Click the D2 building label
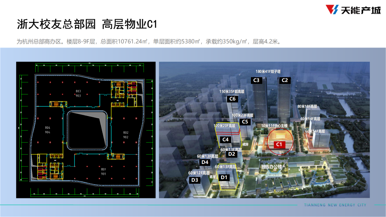This screenshot has height=217, width=386. [231, 154]
